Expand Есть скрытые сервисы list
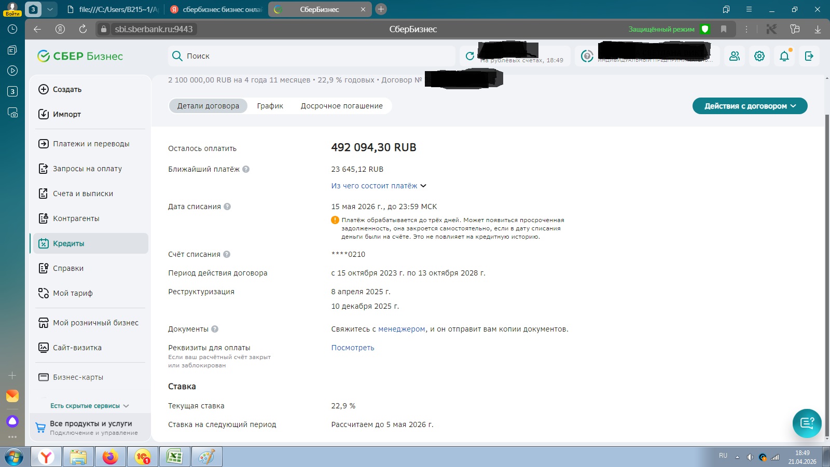This screenshot has height=467, width=830. 89,406
